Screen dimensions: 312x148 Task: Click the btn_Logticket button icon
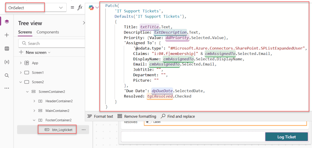pyautogui.click(x=47, y=129)
